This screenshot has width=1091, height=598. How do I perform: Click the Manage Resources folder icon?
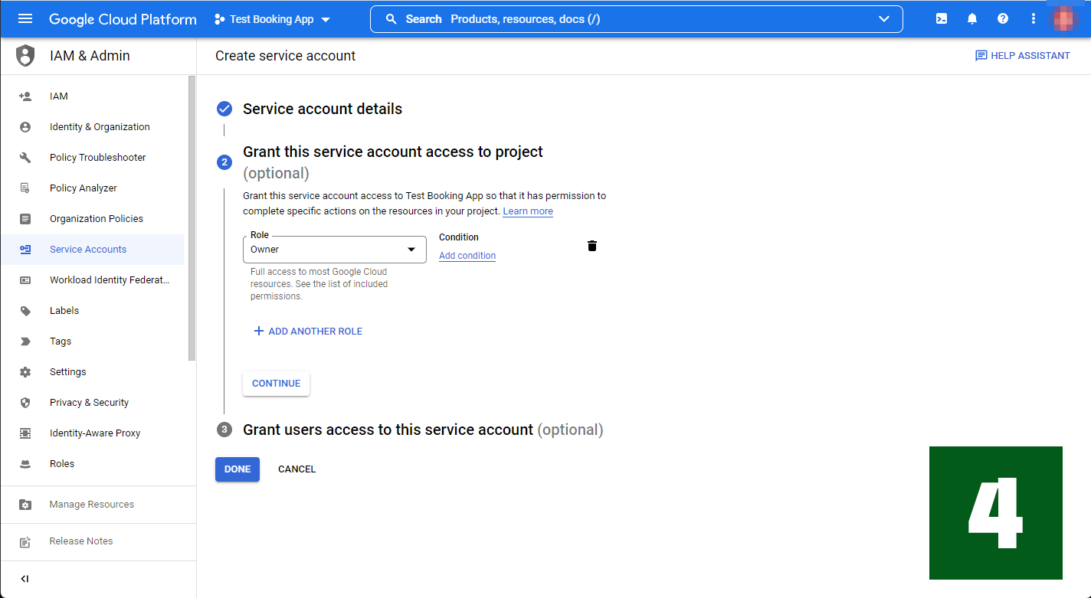click(x=25, y=505)
